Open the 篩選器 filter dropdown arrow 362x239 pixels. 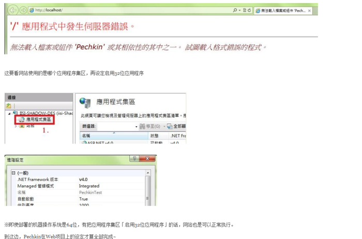136,127
